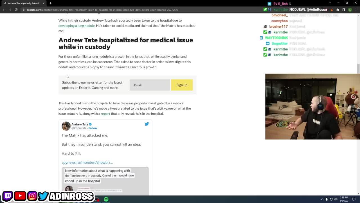The height and width of the screenshot is (203, 360).
Task: Click the orange ad-blocker extension icon
Action: (x=332, y=10)
